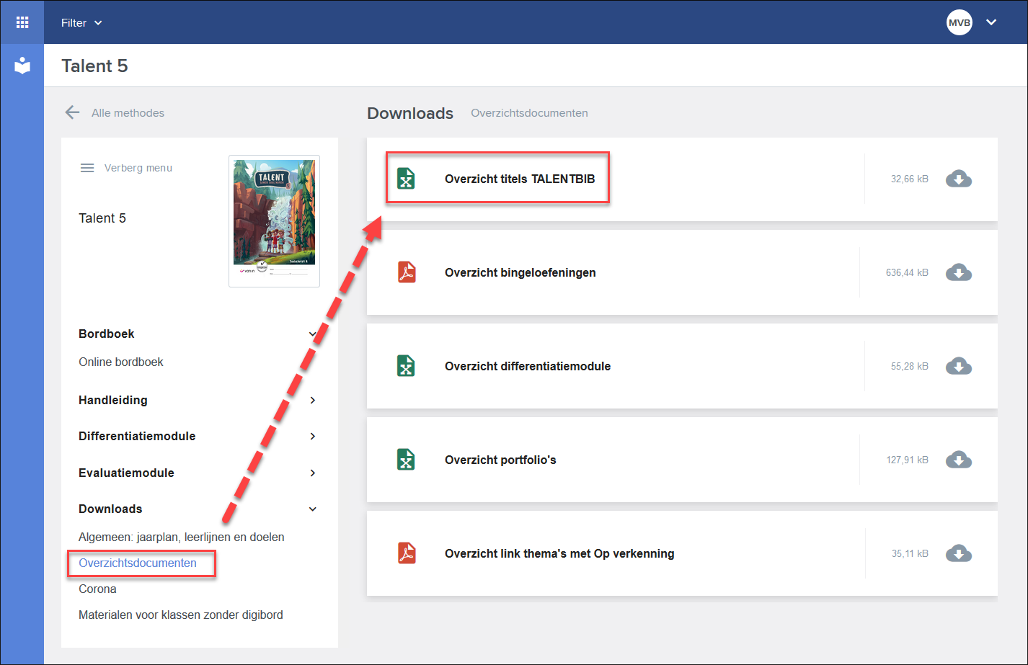1028x665 pixels.
Task: Open Online bordboek link
Action: (x=121, y=362)
